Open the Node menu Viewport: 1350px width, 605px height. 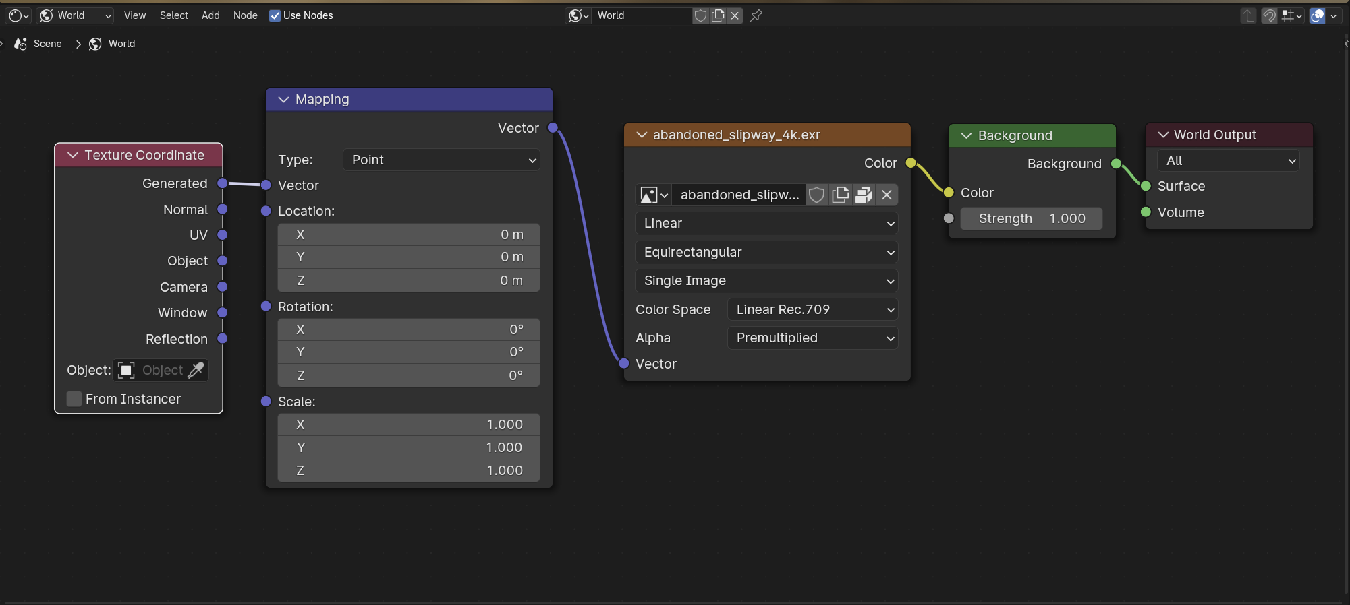coord(246,15)
